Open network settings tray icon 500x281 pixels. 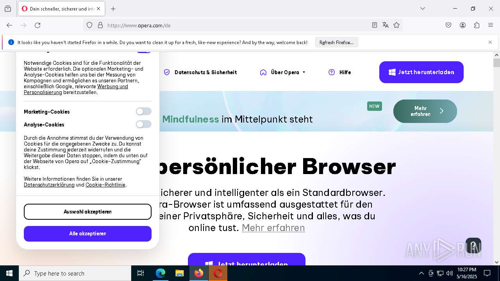(440, 273)
